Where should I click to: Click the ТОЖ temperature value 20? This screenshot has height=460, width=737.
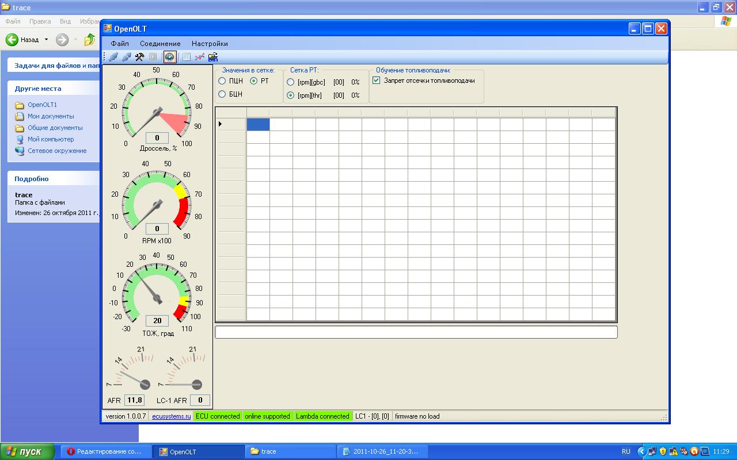(157, 321)
